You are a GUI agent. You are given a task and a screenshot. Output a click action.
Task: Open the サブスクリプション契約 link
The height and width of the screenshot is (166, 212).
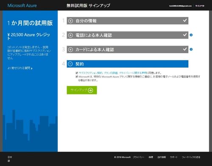[91, 73]
